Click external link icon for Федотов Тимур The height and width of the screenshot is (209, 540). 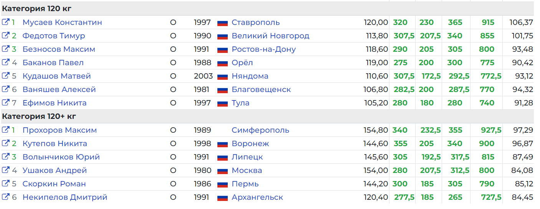(x=5, y=36)
